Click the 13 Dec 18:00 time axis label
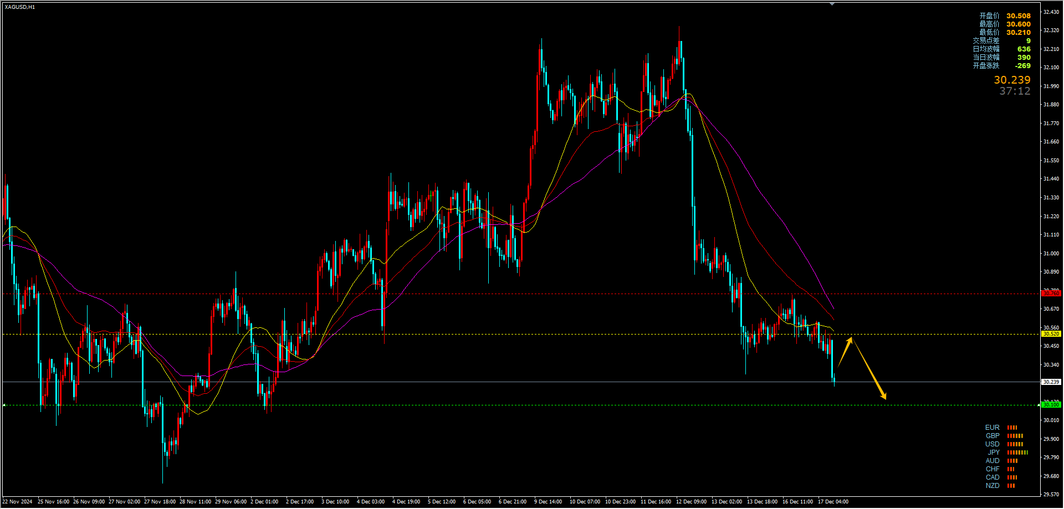The image size is (1064, 509). click(762, 502)
